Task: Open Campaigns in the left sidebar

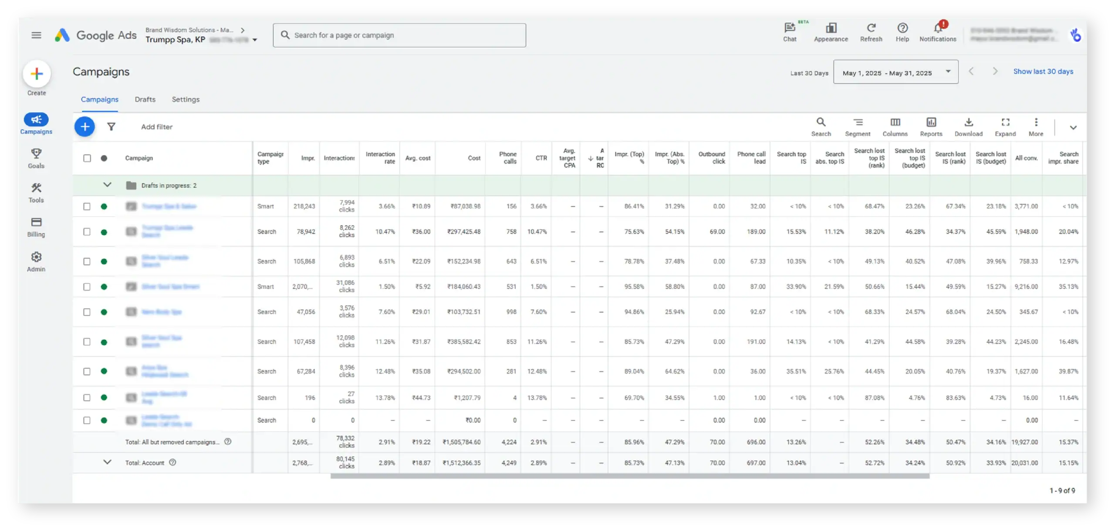Action: coord(36,124)
